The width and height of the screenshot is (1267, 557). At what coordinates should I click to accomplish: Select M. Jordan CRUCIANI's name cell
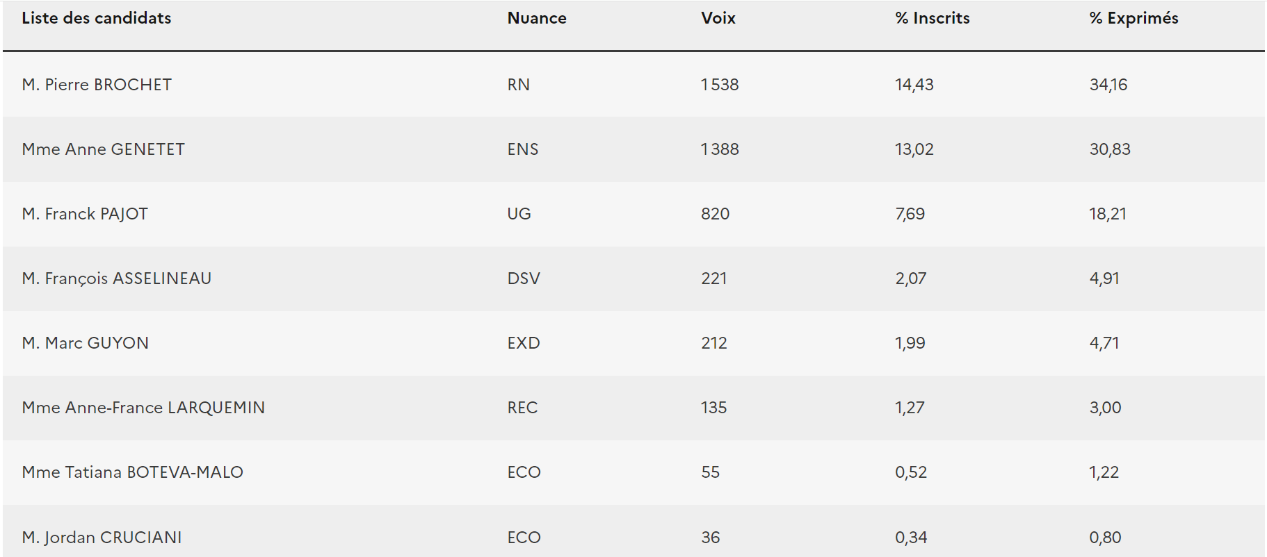(102, 538)
